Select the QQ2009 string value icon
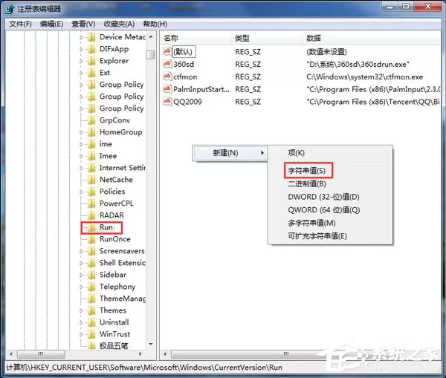Screen dimensions: 446x378 [167, 102]
